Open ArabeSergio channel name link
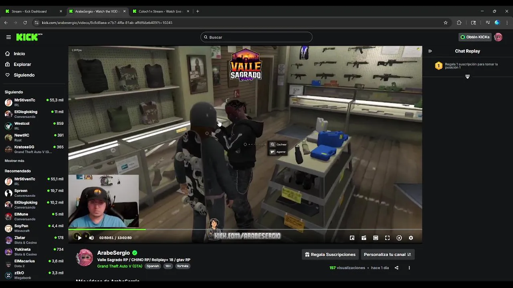The width and height of the screenshot is (513, 288). (x=113, y=253)
